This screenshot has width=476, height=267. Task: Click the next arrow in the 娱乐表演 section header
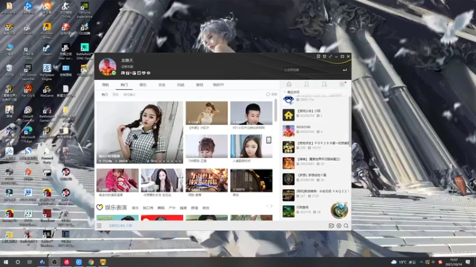coord(271,206)
